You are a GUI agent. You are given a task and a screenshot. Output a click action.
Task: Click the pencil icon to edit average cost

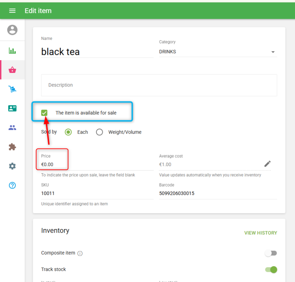point(267,164)
